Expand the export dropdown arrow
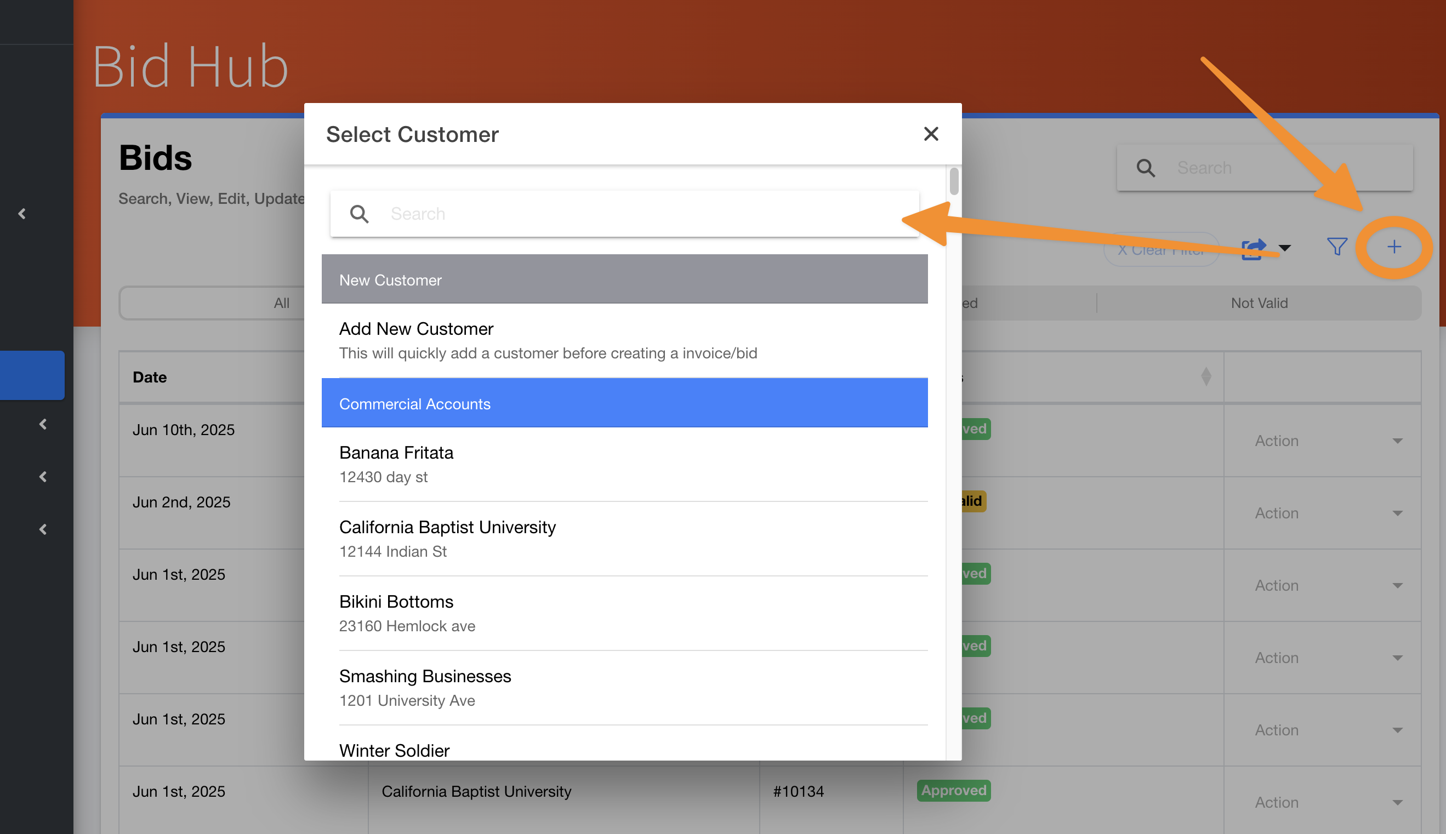This screenshot has width=1446, height=834. tap(1285, 248)
